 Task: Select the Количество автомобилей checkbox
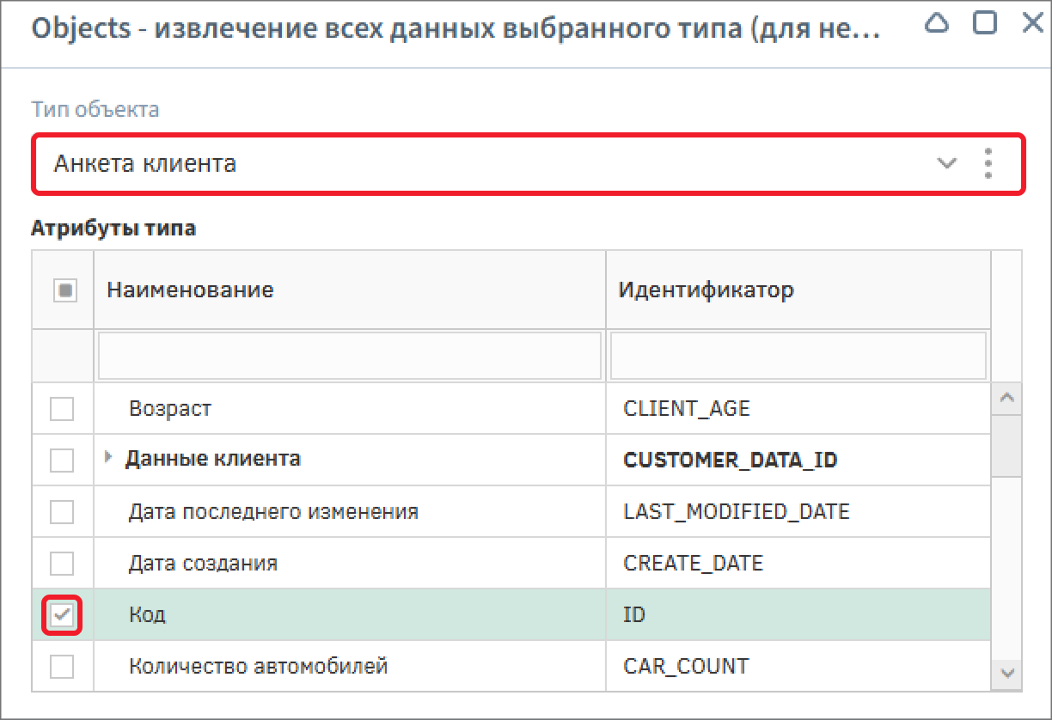62,667
